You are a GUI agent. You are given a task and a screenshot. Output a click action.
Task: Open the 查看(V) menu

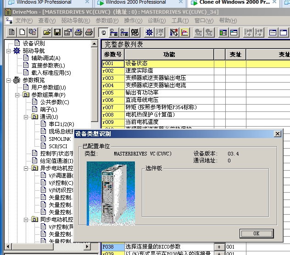pyautogui.click(x=47, y=21)
